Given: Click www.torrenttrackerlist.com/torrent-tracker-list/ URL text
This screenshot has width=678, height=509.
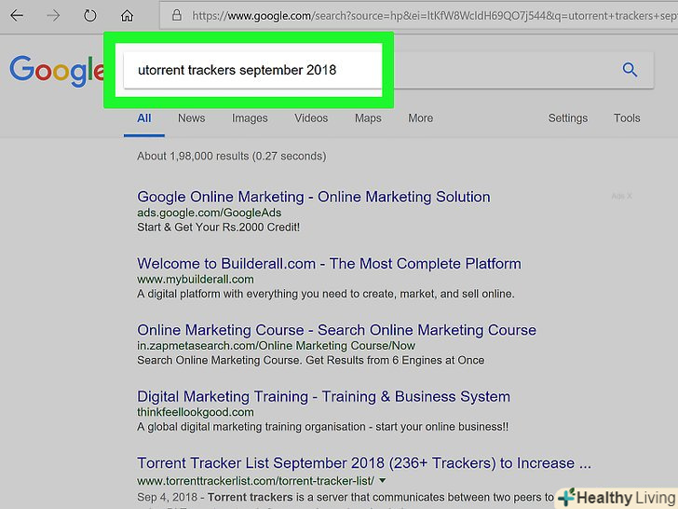Looking at the screenshot, I should click(255, 481).
